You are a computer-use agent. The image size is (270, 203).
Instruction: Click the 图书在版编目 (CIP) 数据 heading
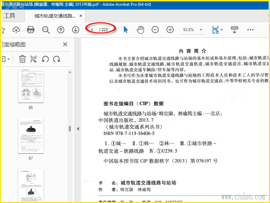[133, 104]
